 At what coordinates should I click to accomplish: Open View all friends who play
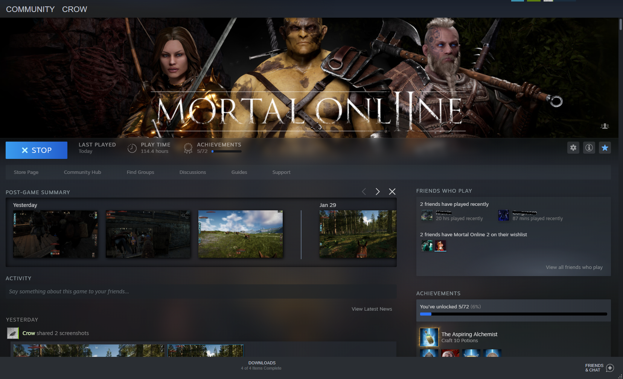[574, 267]
